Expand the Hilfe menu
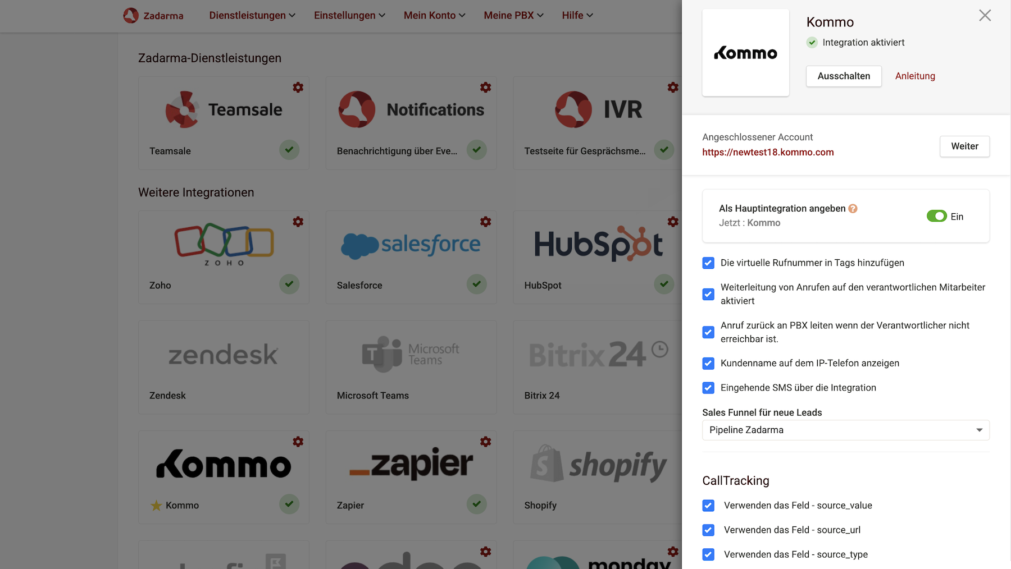The image size is (1011, 569). 577,16
